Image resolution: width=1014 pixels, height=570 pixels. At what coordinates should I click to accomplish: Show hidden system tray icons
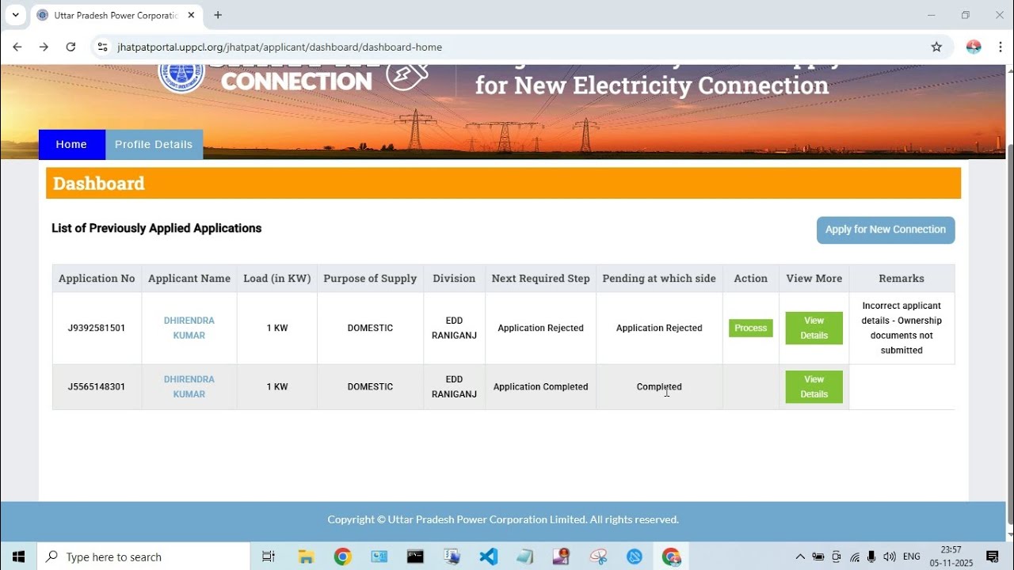coord(800,557)
